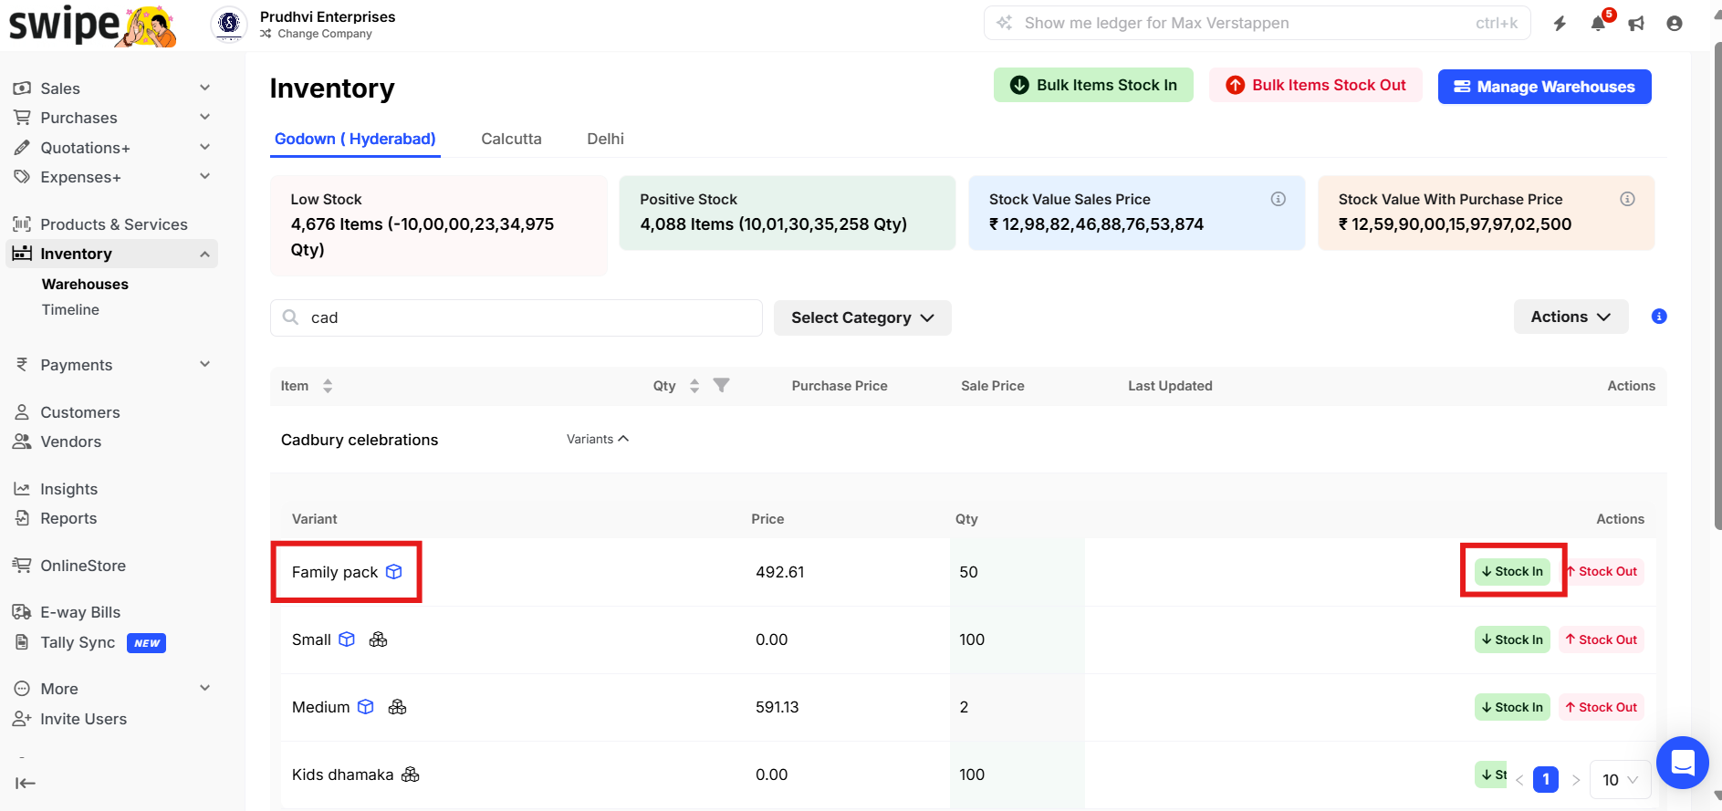1722x811 pixels.
Task: Select page 1 in pagination
Action: pyautogui.click(x=1546, y=779)
